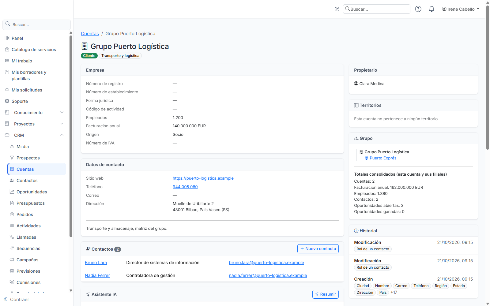Focus the top Buscar search field
This screenshot has width=490, height=306.
pos(377,9)
